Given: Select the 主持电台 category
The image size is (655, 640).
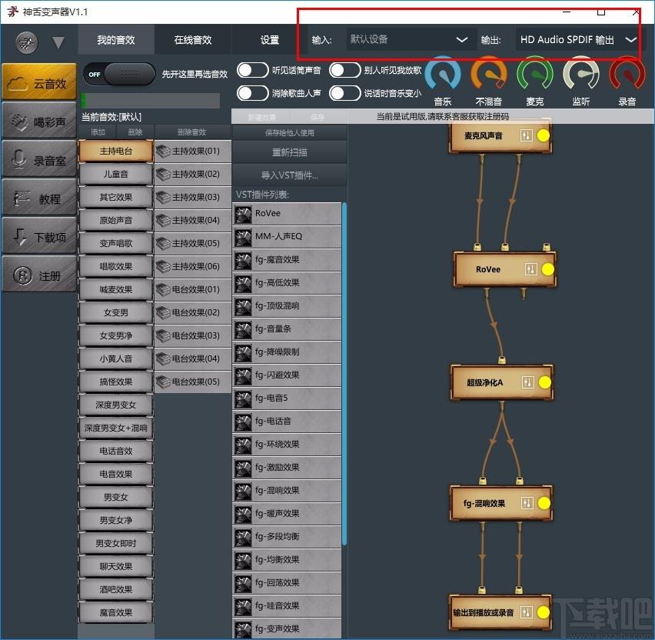Looking at the screenshot, I should point(116,151).
